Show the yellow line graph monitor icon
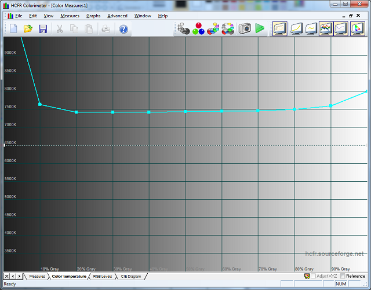Screen dimensions: 371x290 [x=311, y=28]
